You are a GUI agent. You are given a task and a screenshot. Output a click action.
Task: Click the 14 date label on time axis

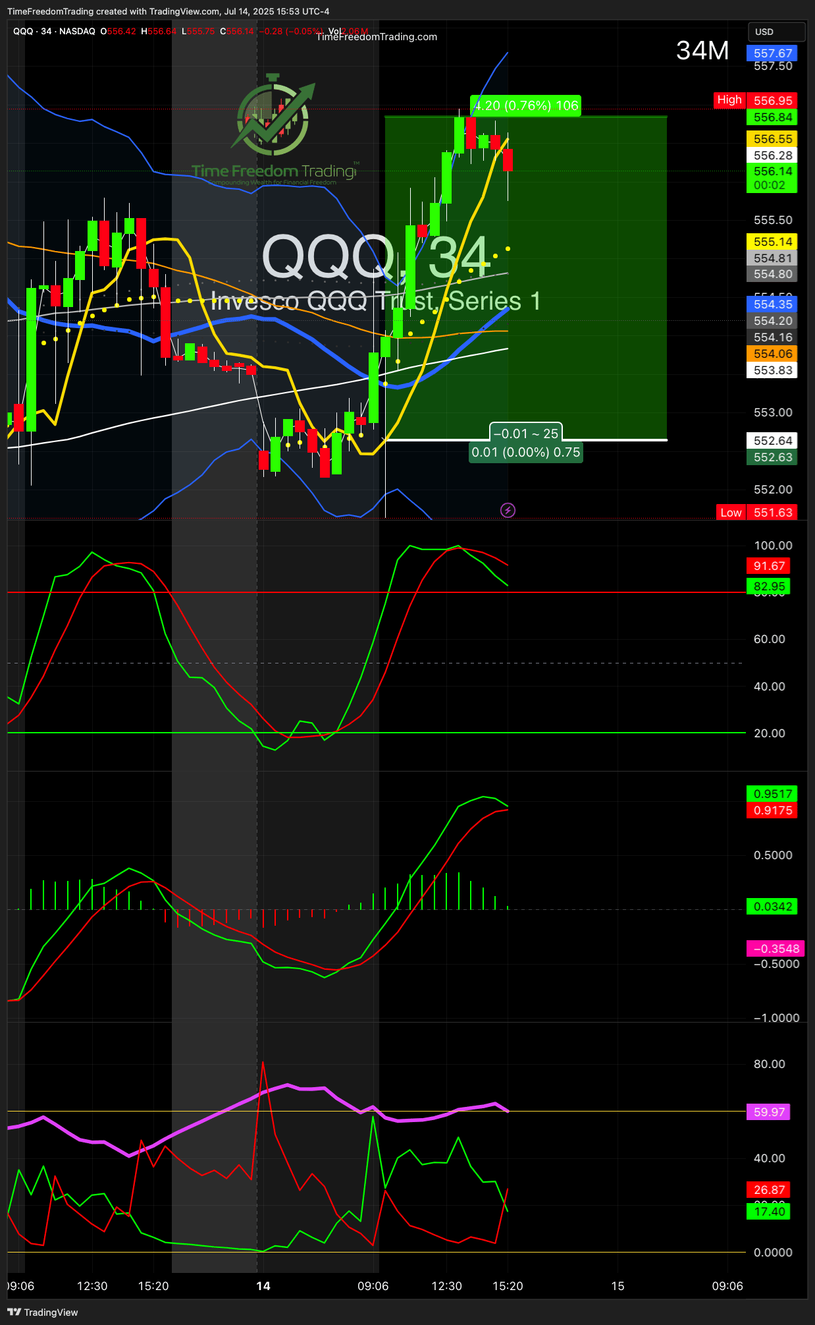[x=263, y=1286]
